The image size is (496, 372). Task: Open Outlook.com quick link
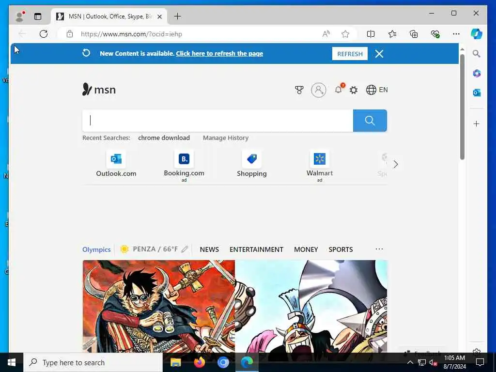[x=116, y=164]
